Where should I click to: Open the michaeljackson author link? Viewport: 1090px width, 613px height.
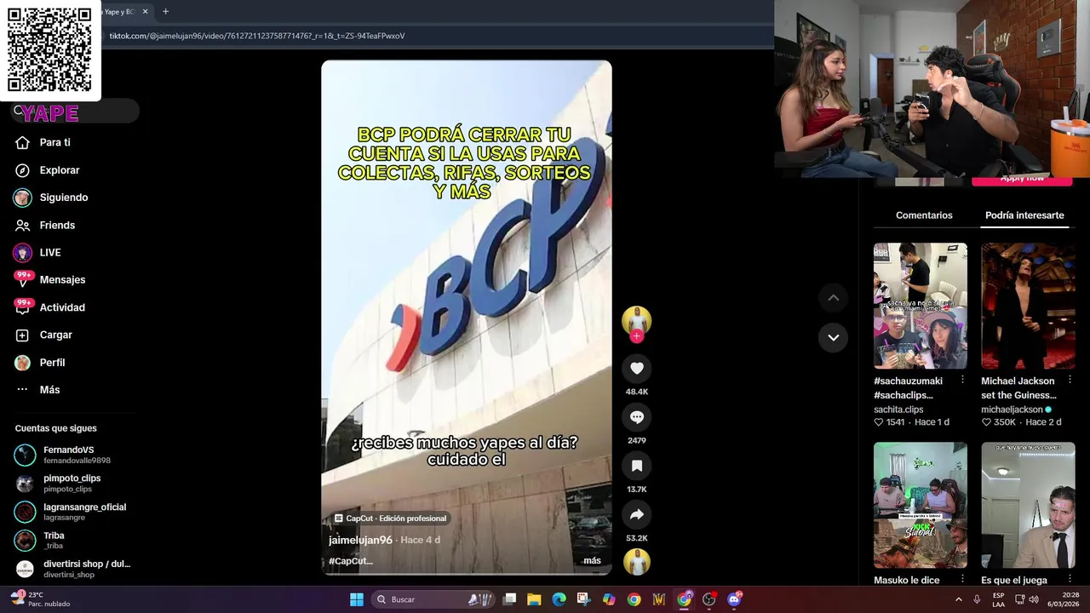pyautogui.click(x=1012, y=410)
